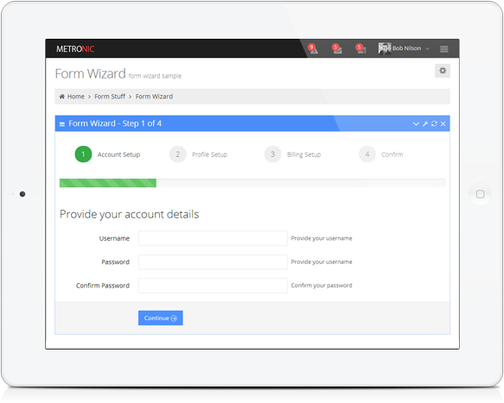Collapse the Form Wizard portlet chevron
Image resolution: width=504 pixels, height=403 pixels.
coord(416,124)
